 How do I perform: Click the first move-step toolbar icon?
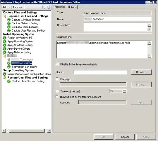coord(44,7)
